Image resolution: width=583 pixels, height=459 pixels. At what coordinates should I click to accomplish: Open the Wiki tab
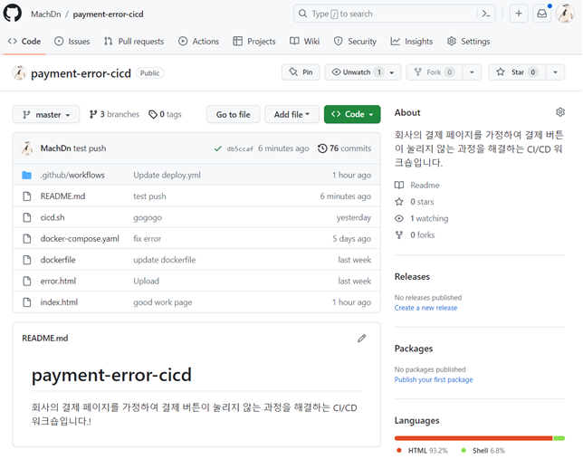coord(304,42)
